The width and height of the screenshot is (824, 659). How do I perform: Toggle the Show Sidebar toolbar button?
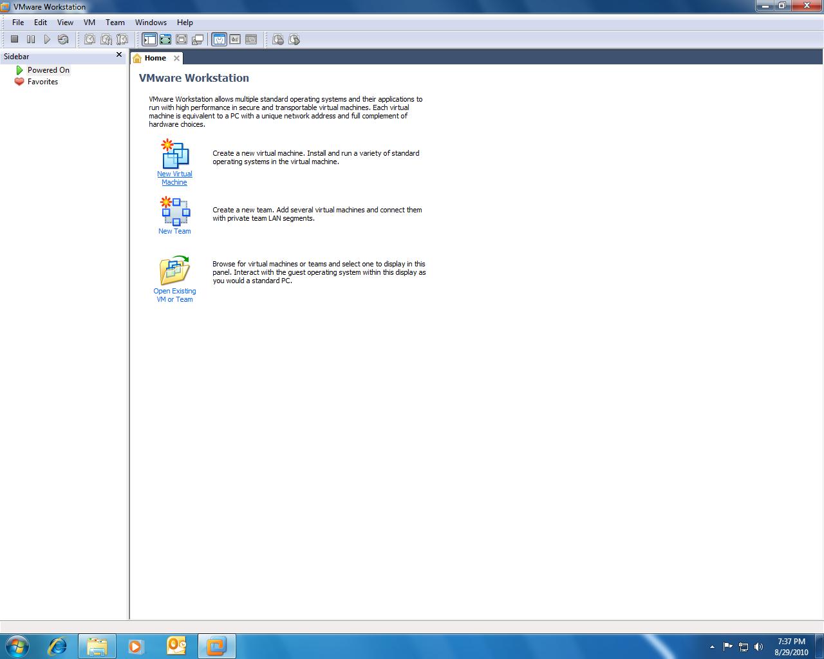click(149, 39)
